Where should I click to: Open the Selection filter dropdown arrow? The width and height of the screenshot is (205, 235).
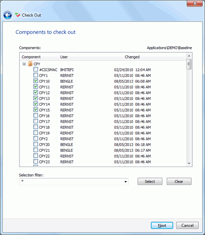click(126, 182)
